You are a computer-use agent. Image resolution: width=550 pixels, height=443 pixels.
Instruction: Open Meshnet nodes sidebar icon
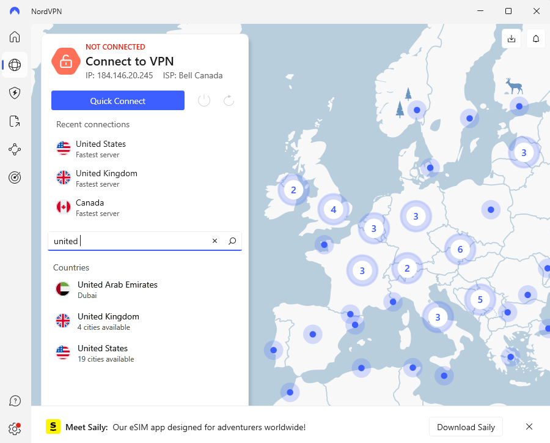point(15,149)
